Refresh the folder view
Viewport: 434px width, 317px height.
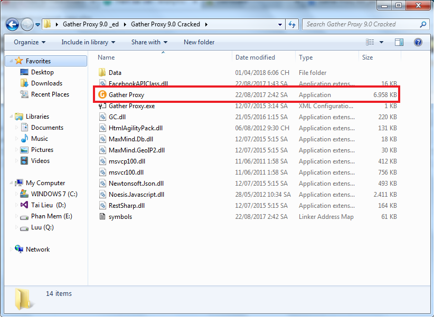(x=292, y=25)
